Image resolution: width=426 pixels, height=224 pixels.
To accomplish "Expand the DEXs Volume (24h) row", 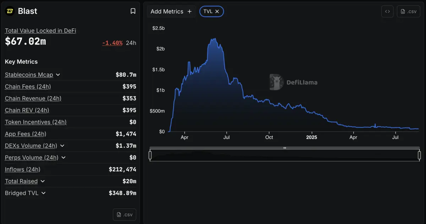I will (62, 146).
